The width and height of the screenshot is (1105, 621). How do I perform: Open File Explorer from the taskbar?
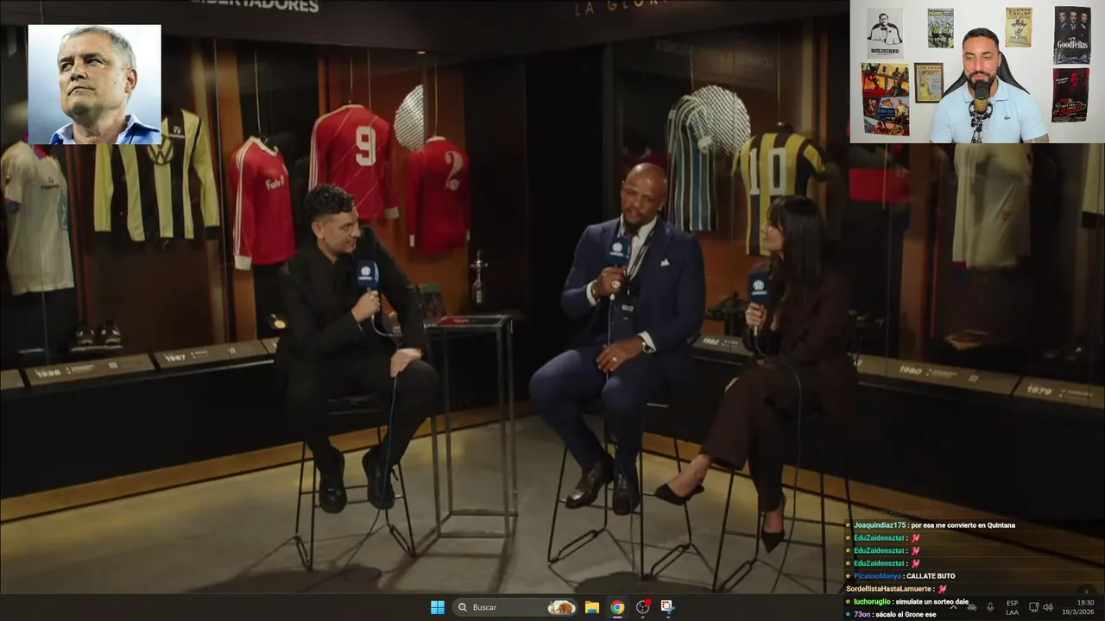pyautogui.click(x=592, y=607)
